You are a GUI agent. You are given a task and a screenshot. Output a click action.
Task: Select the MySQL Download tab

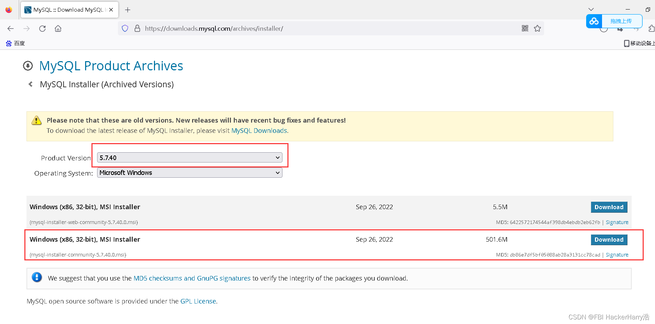(70, 10)
